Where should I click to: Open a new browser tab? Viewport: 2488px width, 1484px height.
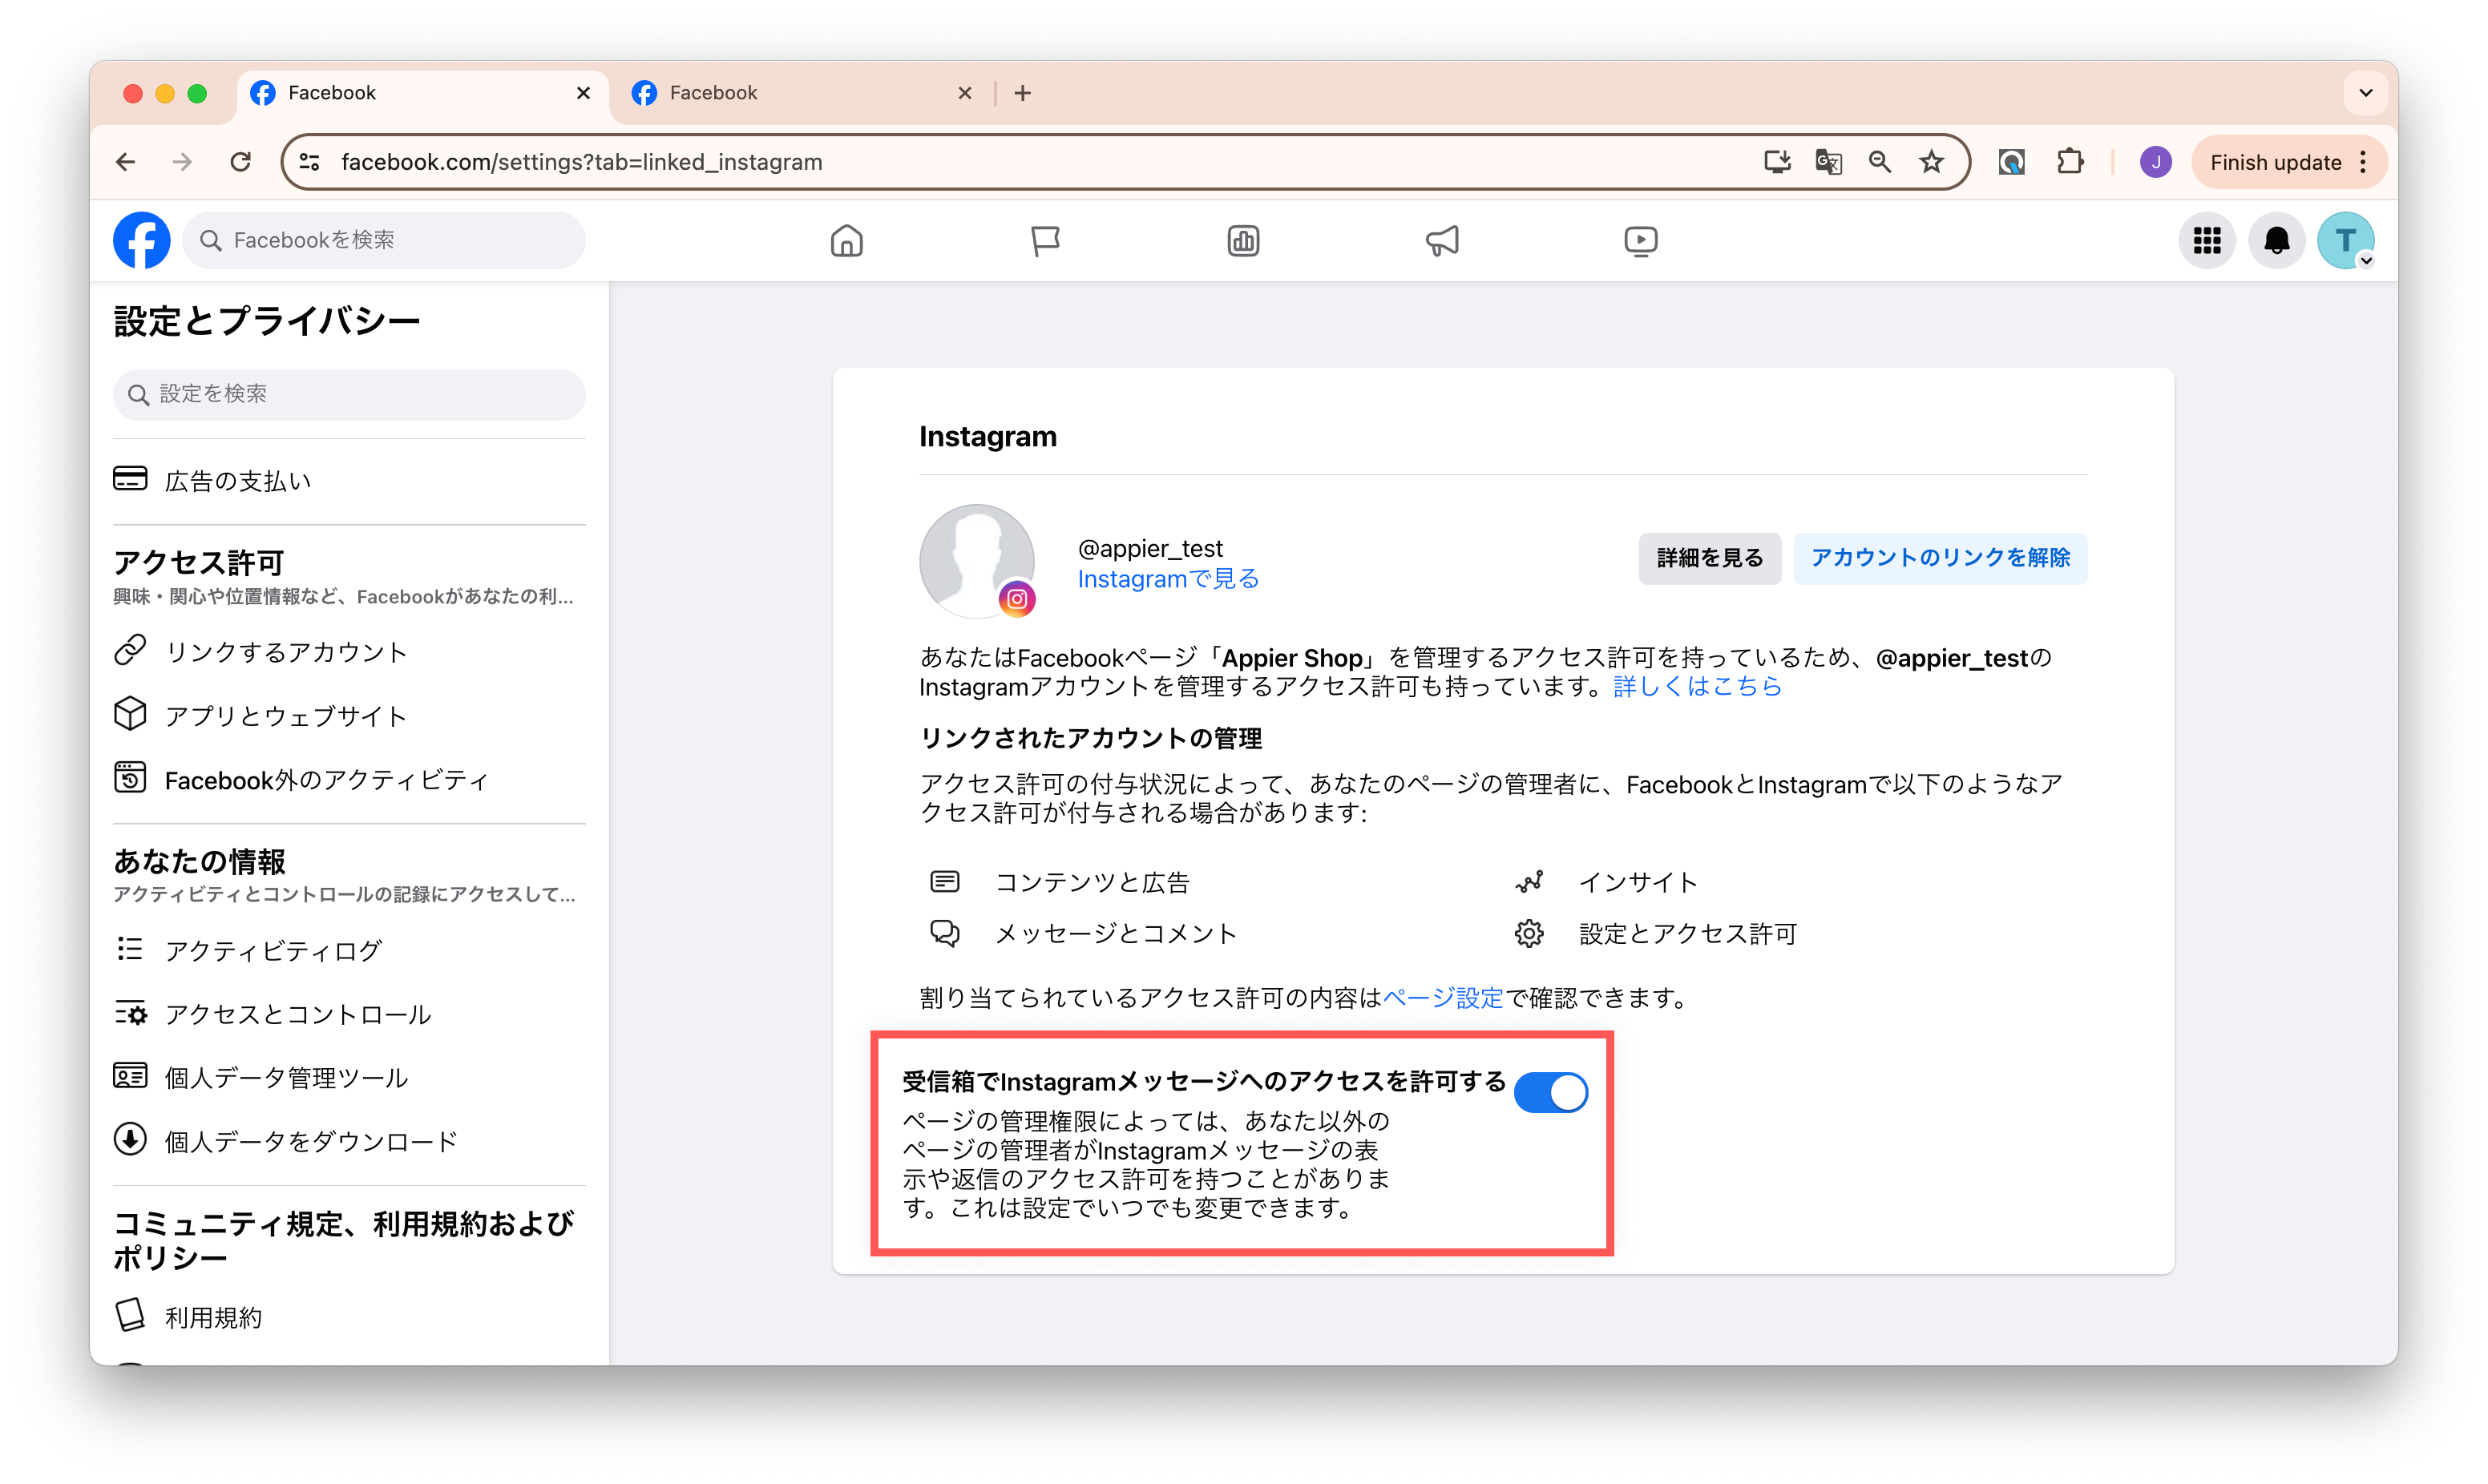[x=1022, y=93]
